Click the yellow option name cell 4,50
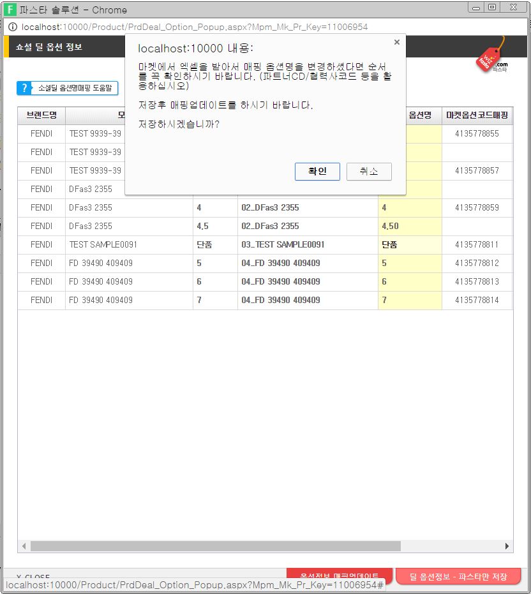Screen dimensions: 531x594 (409, 226)
